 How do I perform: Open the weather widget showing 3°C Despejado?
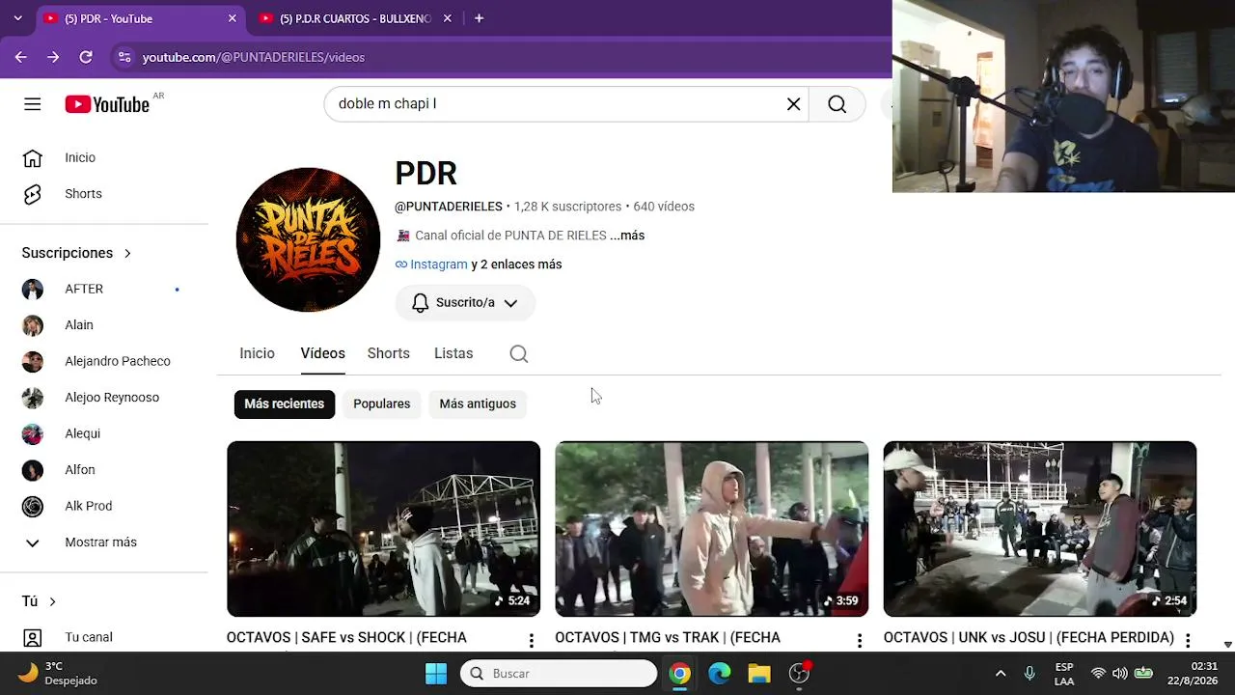[x=59, y=674]
